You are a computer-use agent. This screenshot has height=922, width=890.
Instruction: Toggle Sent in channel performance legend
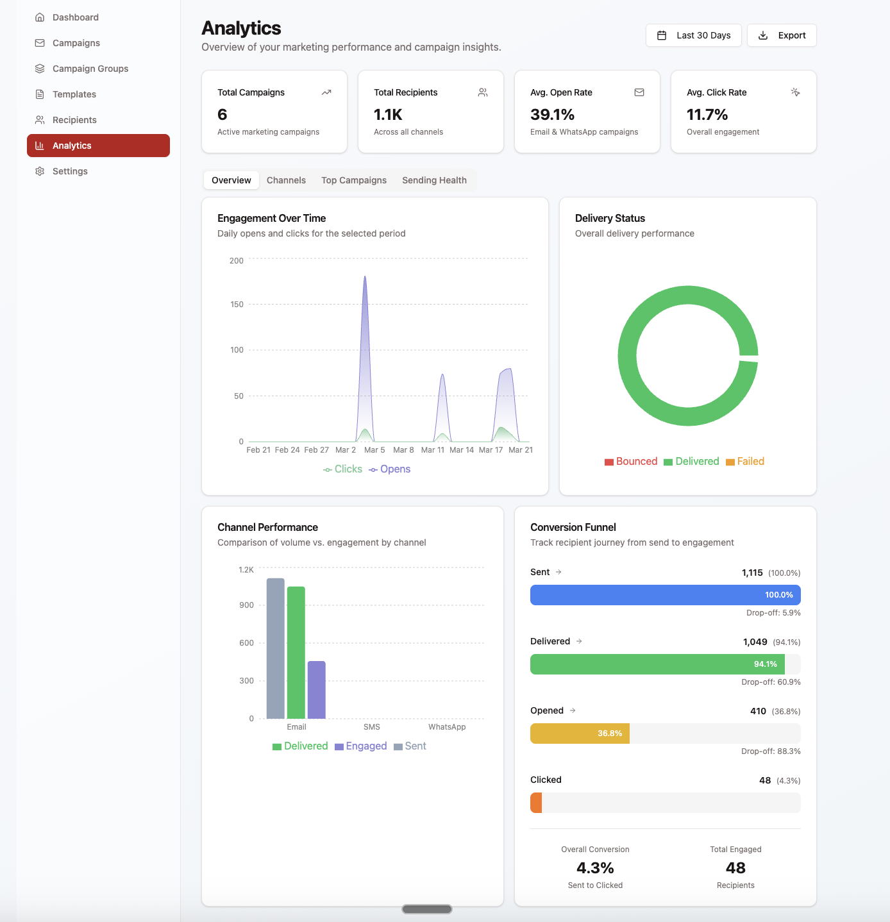(x=410, y=746)
